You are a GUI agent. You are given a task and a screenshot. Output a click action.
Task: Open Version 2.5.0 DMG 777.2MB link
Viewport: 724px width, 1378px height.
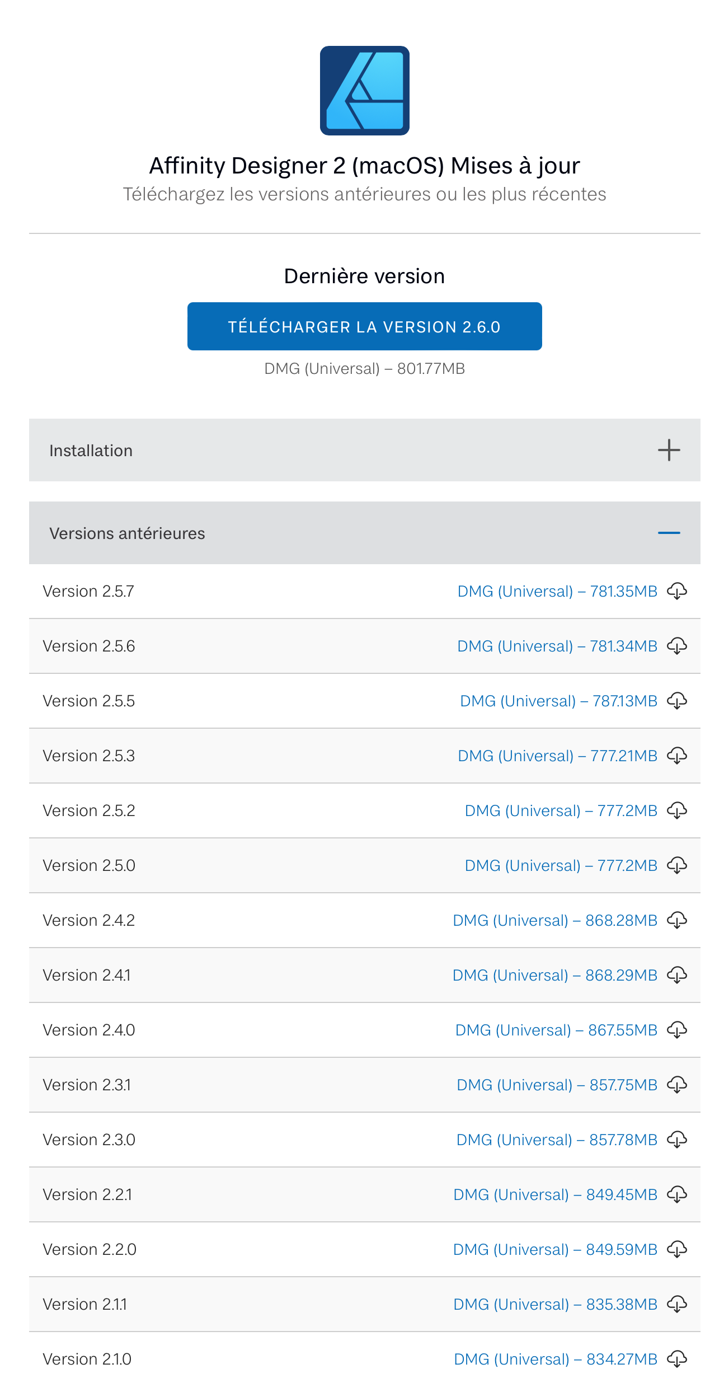(561, 865)
